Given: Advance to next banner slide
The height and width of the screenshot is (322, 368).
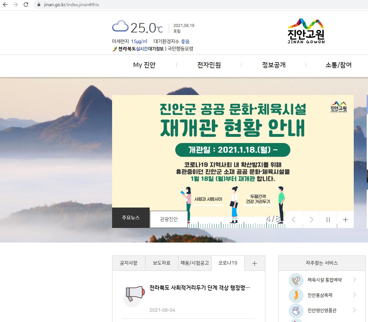Looking at the screenshot, I should point(311,220).
